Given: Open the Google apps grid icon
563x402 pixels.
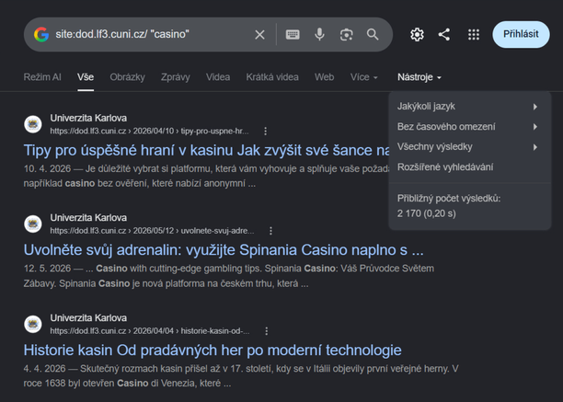Looking at the screenshot, I should [x=474, y=34].
